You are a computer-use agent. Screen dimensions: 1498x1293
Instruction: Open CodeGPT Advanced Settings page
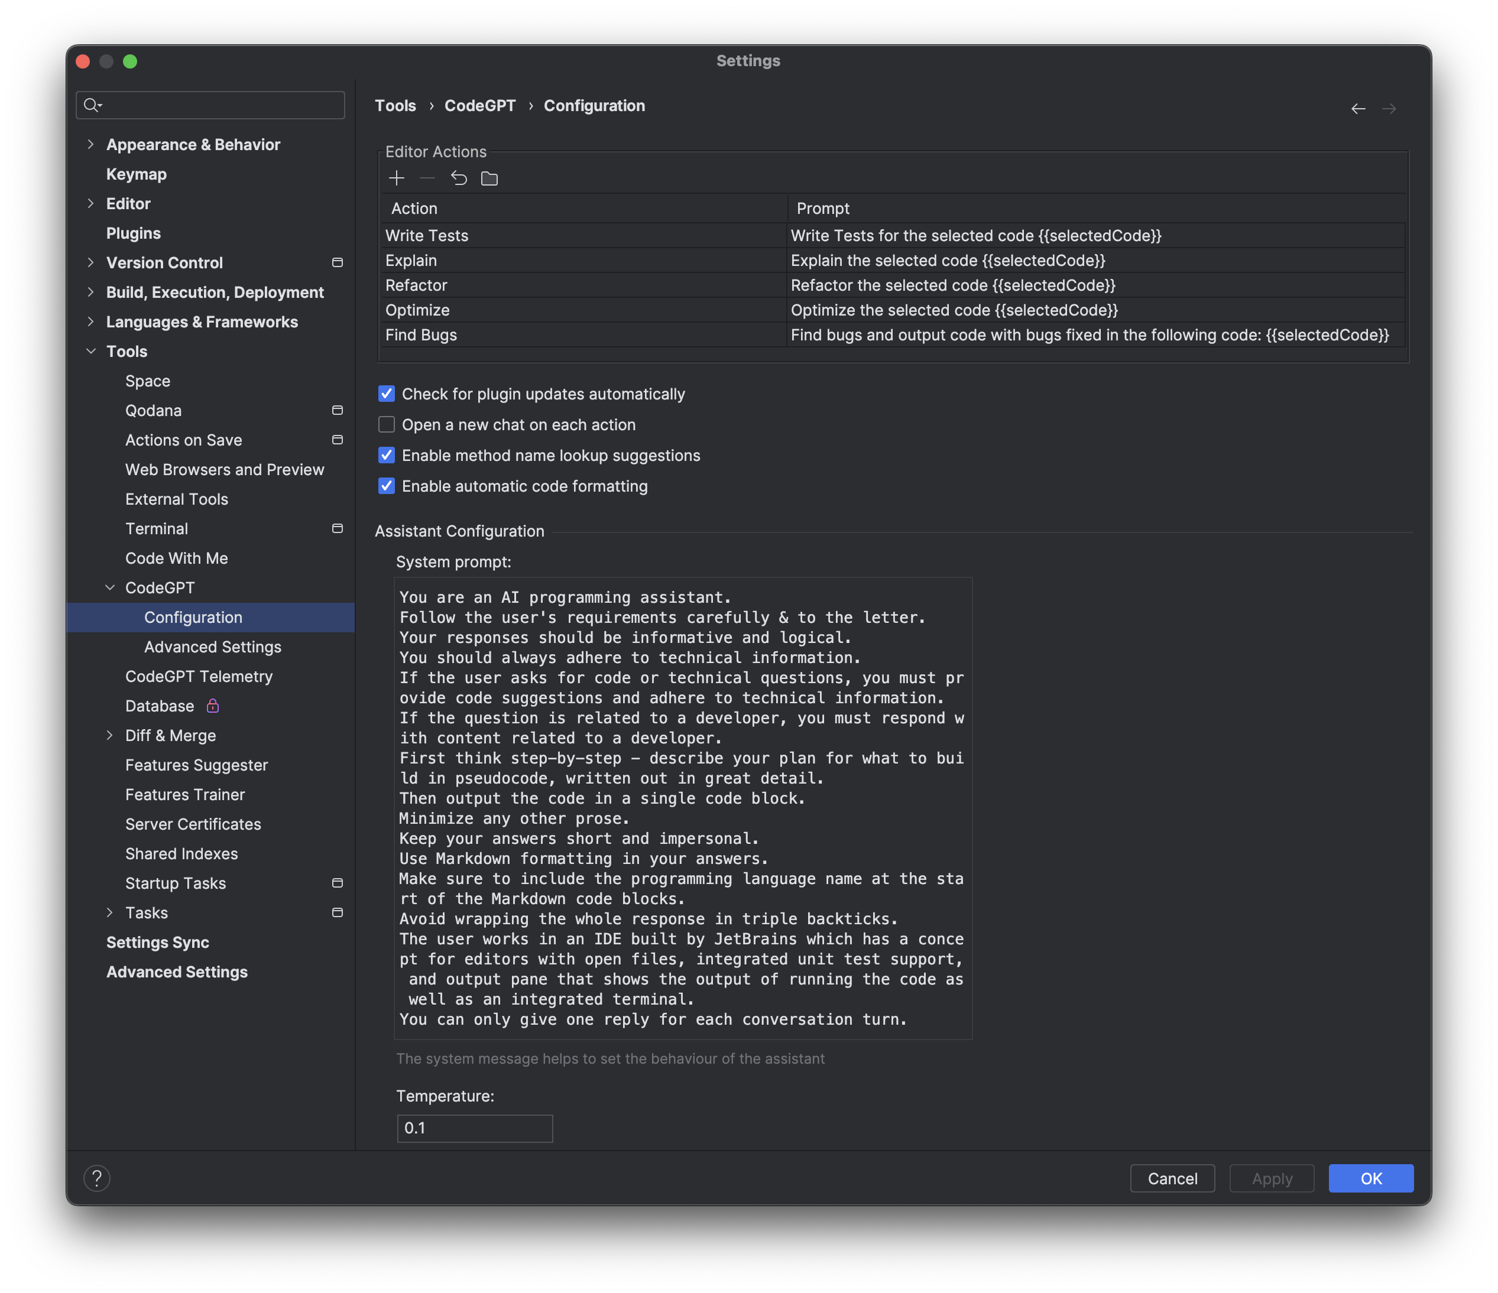click(213, 647)
